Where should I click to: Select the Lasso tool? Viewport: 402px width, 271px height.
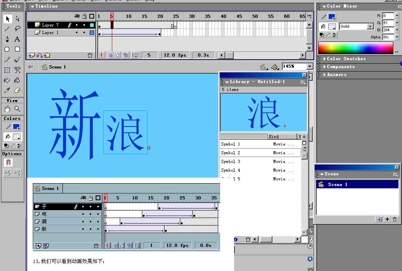click(x=17, y=29)
